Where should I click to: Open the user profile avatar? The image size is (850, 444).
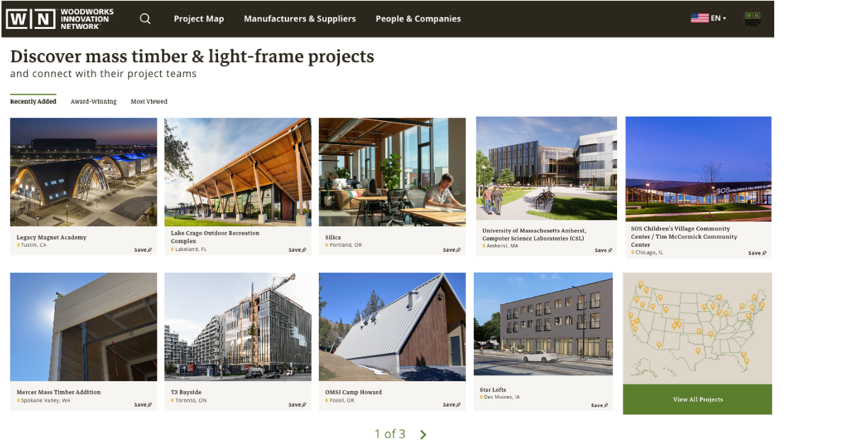point(753,19)
